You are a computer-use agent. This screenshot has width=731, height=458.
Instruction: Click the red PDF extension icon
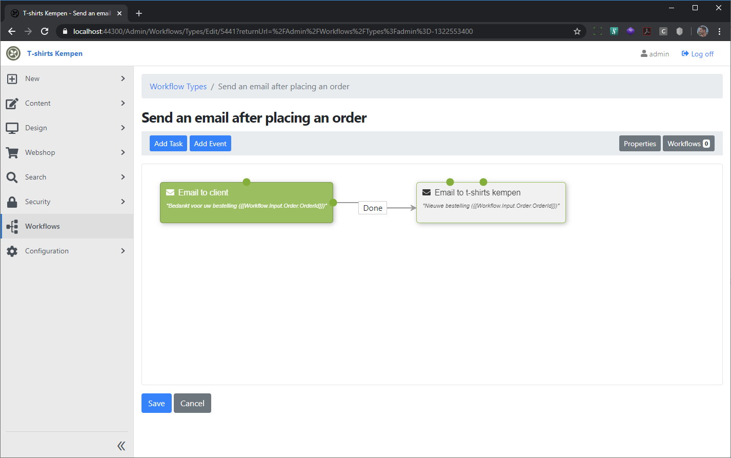coord(647,31)
